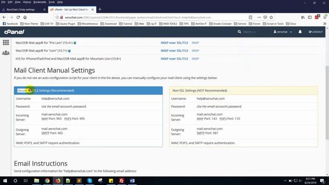
Task: Open the cPanel notifications bell
Action: pos(300,32)
